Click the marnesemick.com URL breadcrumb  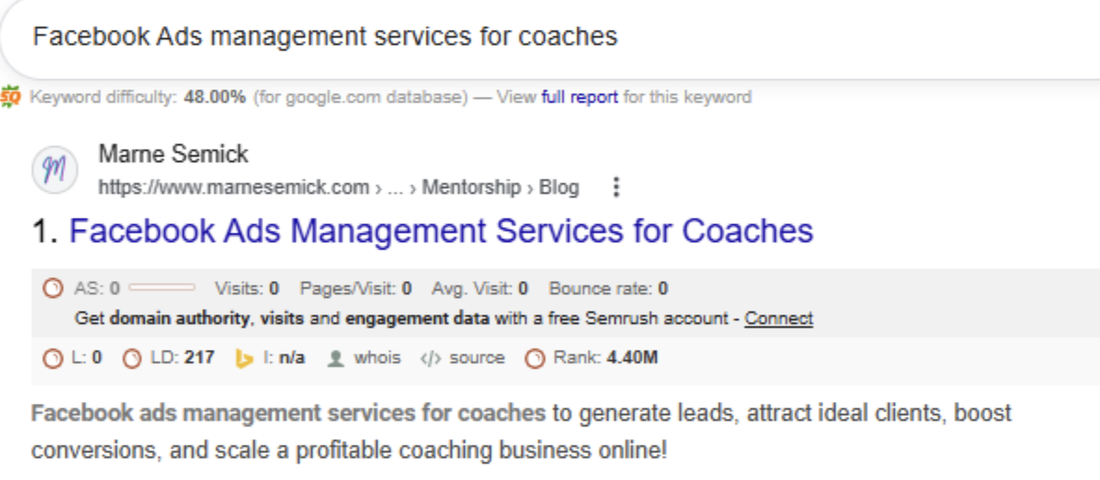click(234, 188)
